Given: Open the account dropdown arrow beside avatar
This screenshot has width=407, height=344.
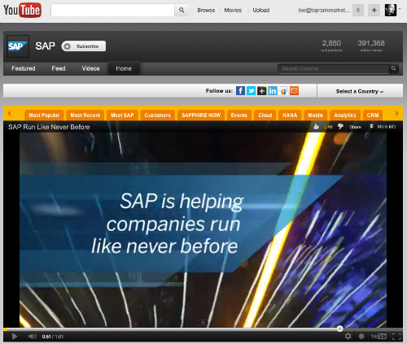Looking at the screenshot, I should (x=400, y=9).
